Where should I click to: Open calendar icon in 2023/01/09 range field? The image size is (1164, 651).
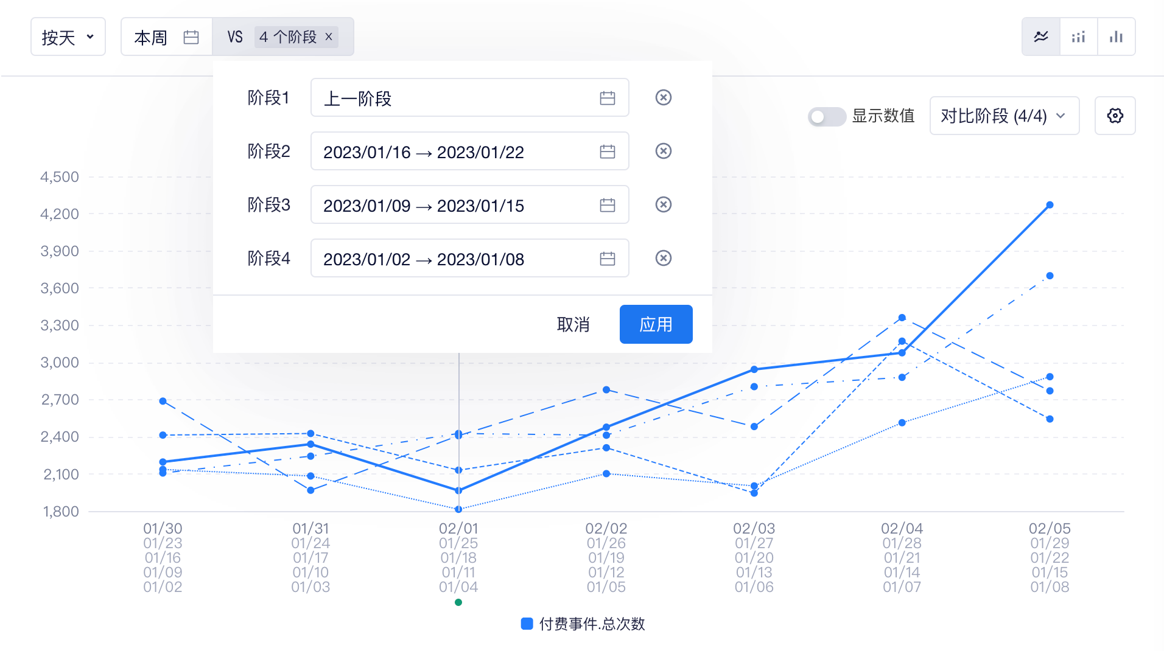pos(607,205)
